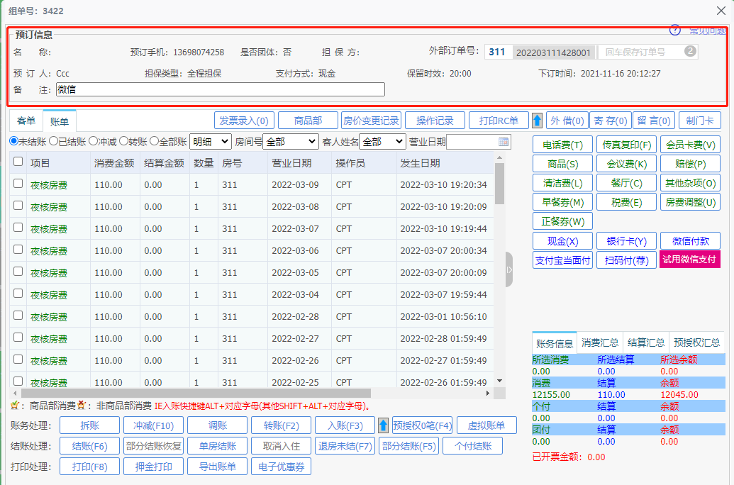Open the calendar icon in 营业日期 field
The height and width of the screenshot is (485, 734).
tap(504, 141)
